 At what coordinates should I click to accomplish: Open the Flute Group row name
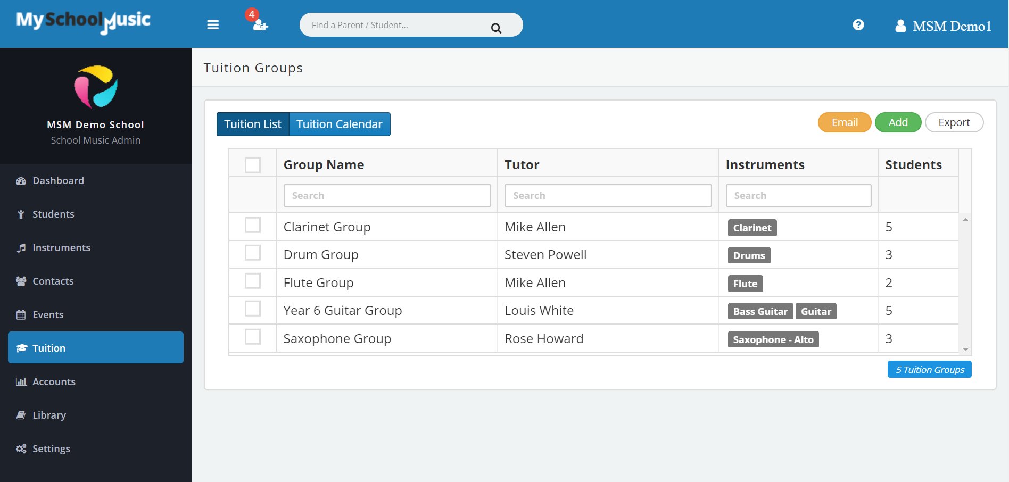click(x=318, y=283)
